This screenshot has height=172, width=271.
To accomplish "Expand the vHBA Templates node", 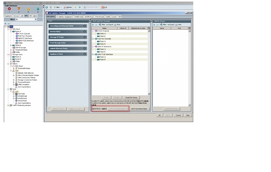I will [14, 85].
